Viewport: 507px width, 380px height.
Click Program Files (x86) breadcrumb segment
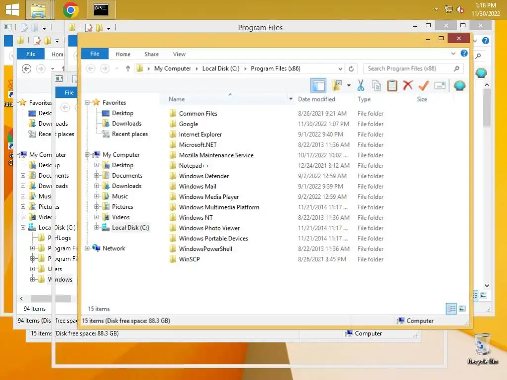click(x=275, y=68)
